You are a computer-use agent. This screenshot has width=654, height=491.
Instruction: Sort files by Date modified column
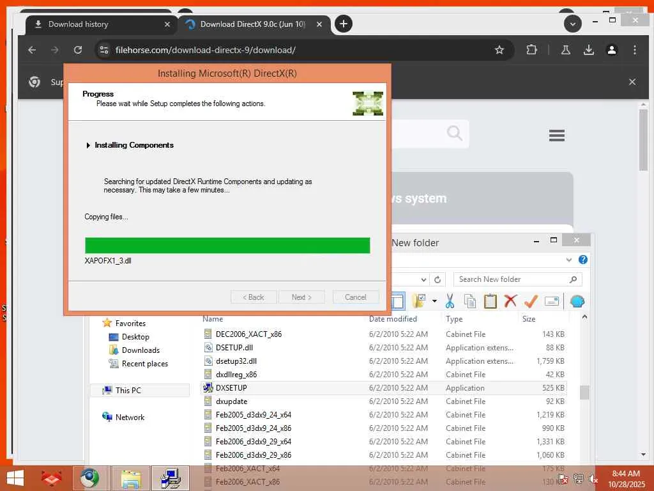point(393,318)
